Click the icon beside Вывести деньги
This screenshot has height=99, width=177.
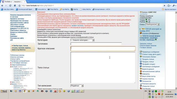pyautogui.click(x=141, y=69)
